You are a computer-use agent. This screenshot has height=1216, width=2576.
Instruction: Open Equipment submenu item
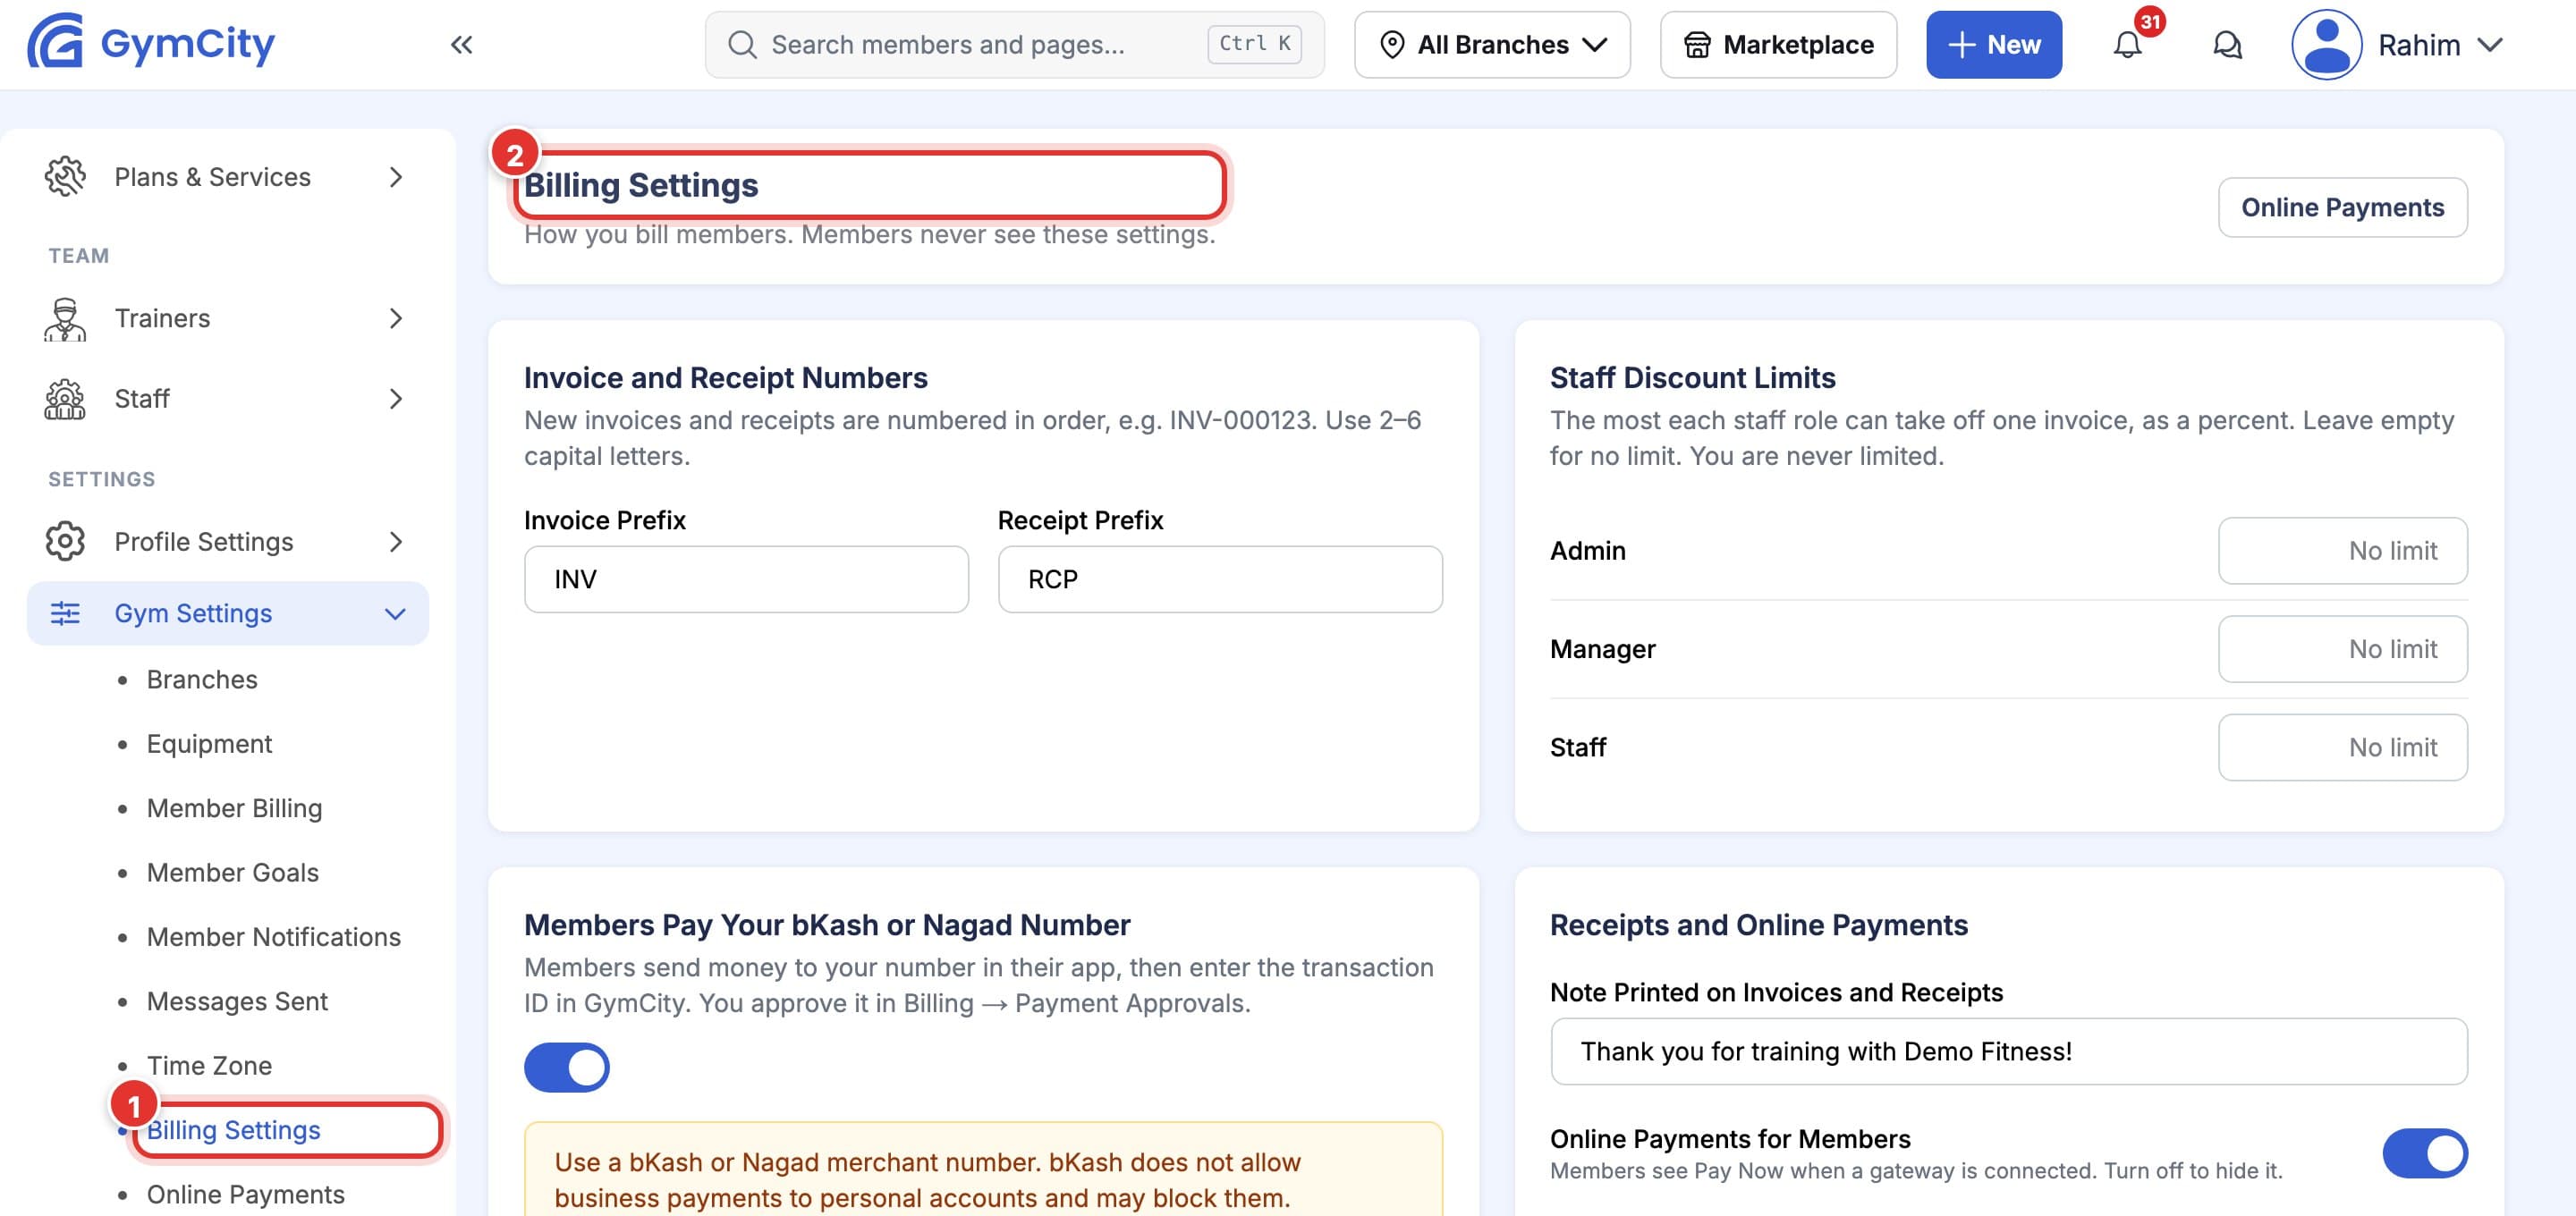(x=209, y=744)
